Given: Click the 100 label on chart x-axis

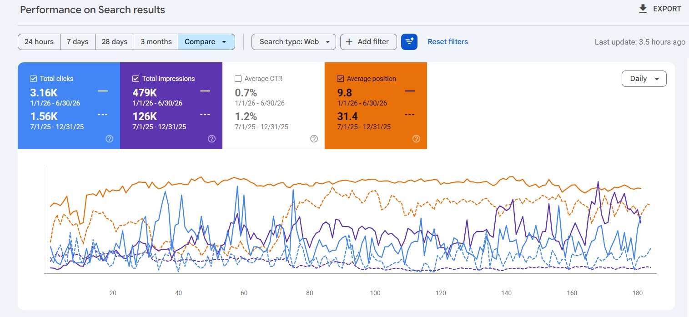Looking at the screenshot, I should tap(375, 293).
